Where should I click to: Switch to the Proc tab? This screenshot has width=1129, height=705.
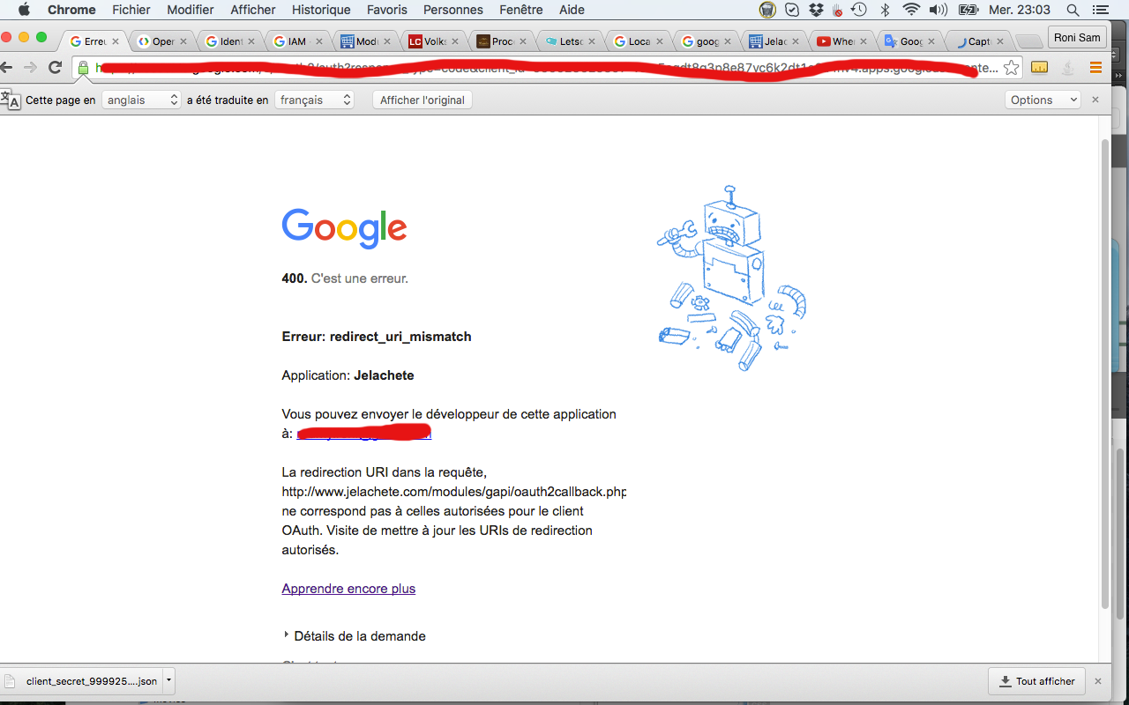pyautogui.click(x=503, y=41)
